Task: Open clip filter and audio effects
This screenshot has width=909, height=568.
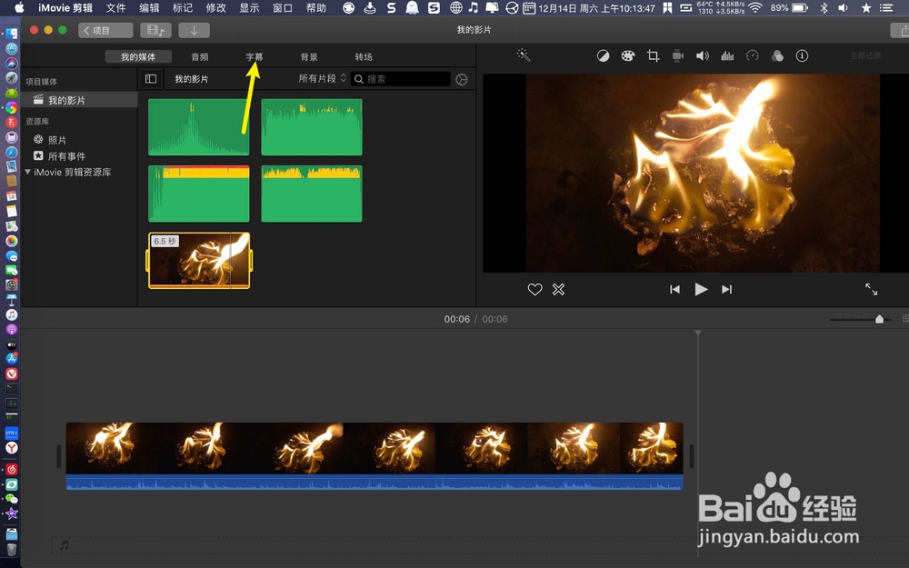Action: tap(777, 55)
